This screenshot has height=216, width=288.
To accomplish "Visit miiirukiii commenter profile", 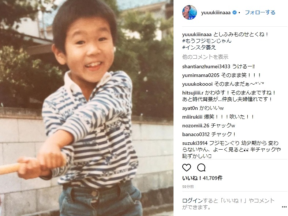I will click(x=192, y=117).
